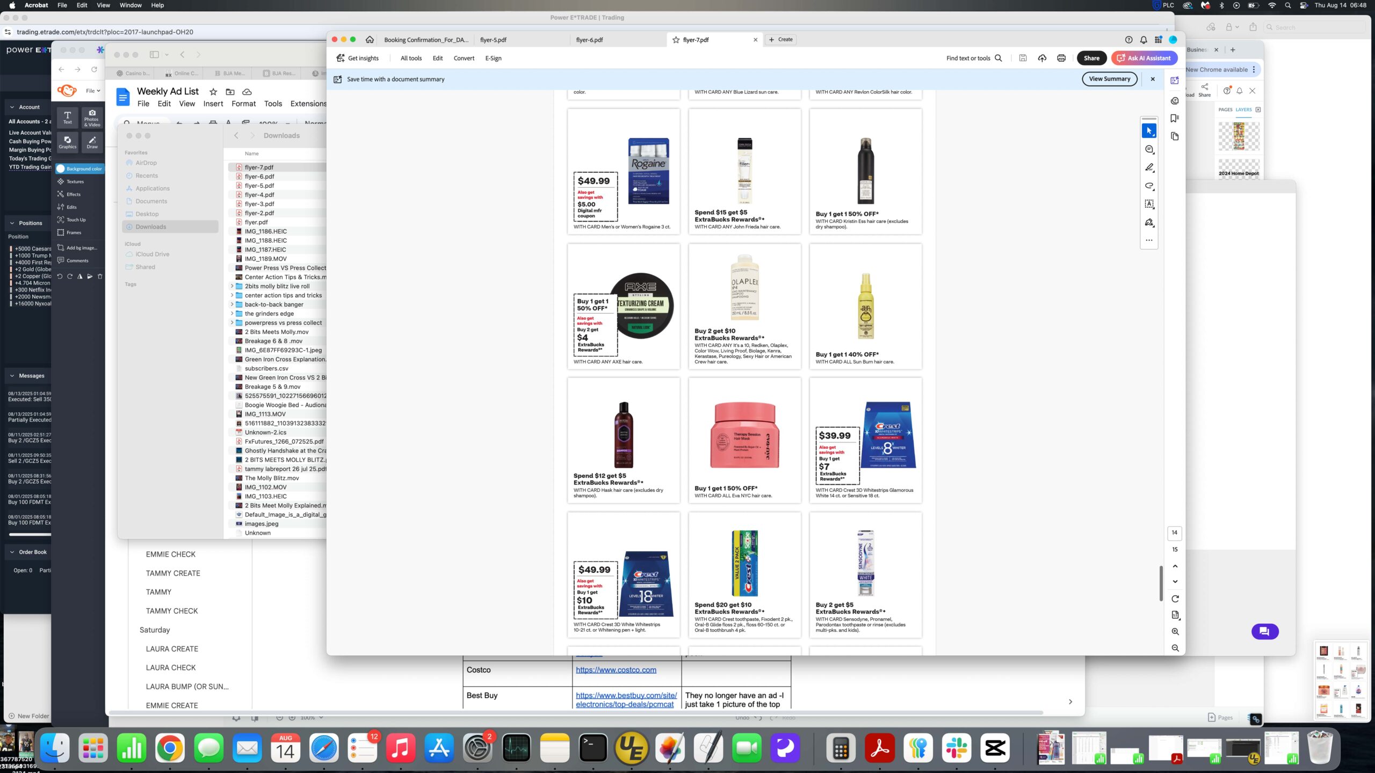Open the File dropdown in photo editor
The height and width of the screenshot is (773, 1375).
[x=93, y=91]
